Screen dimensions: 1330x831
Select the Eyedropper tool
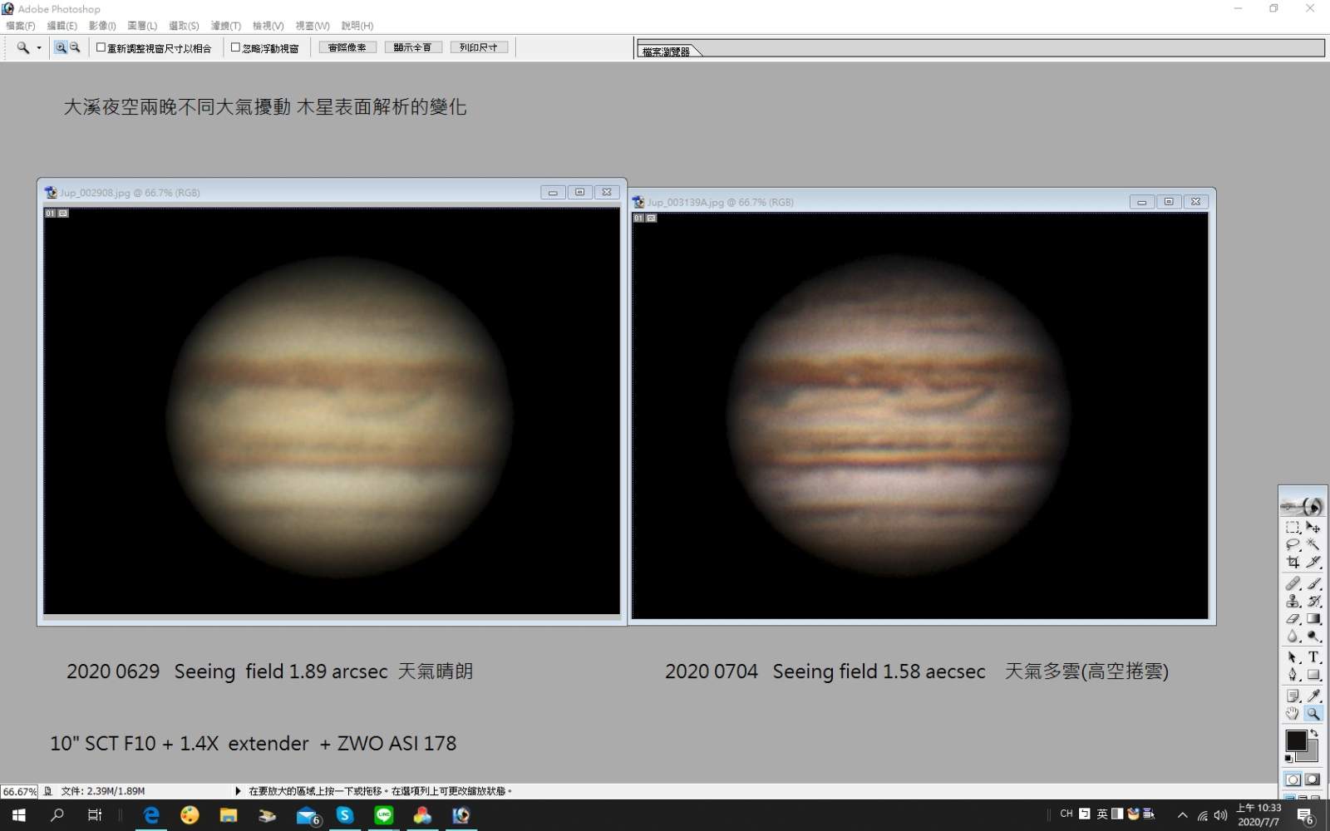pyautogui.click(x=1313, y=696)
